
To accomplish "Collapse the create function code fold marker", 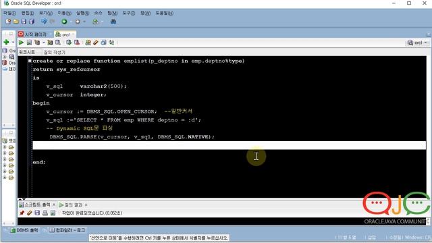I will pyautogui.click(x=30, y=61).
